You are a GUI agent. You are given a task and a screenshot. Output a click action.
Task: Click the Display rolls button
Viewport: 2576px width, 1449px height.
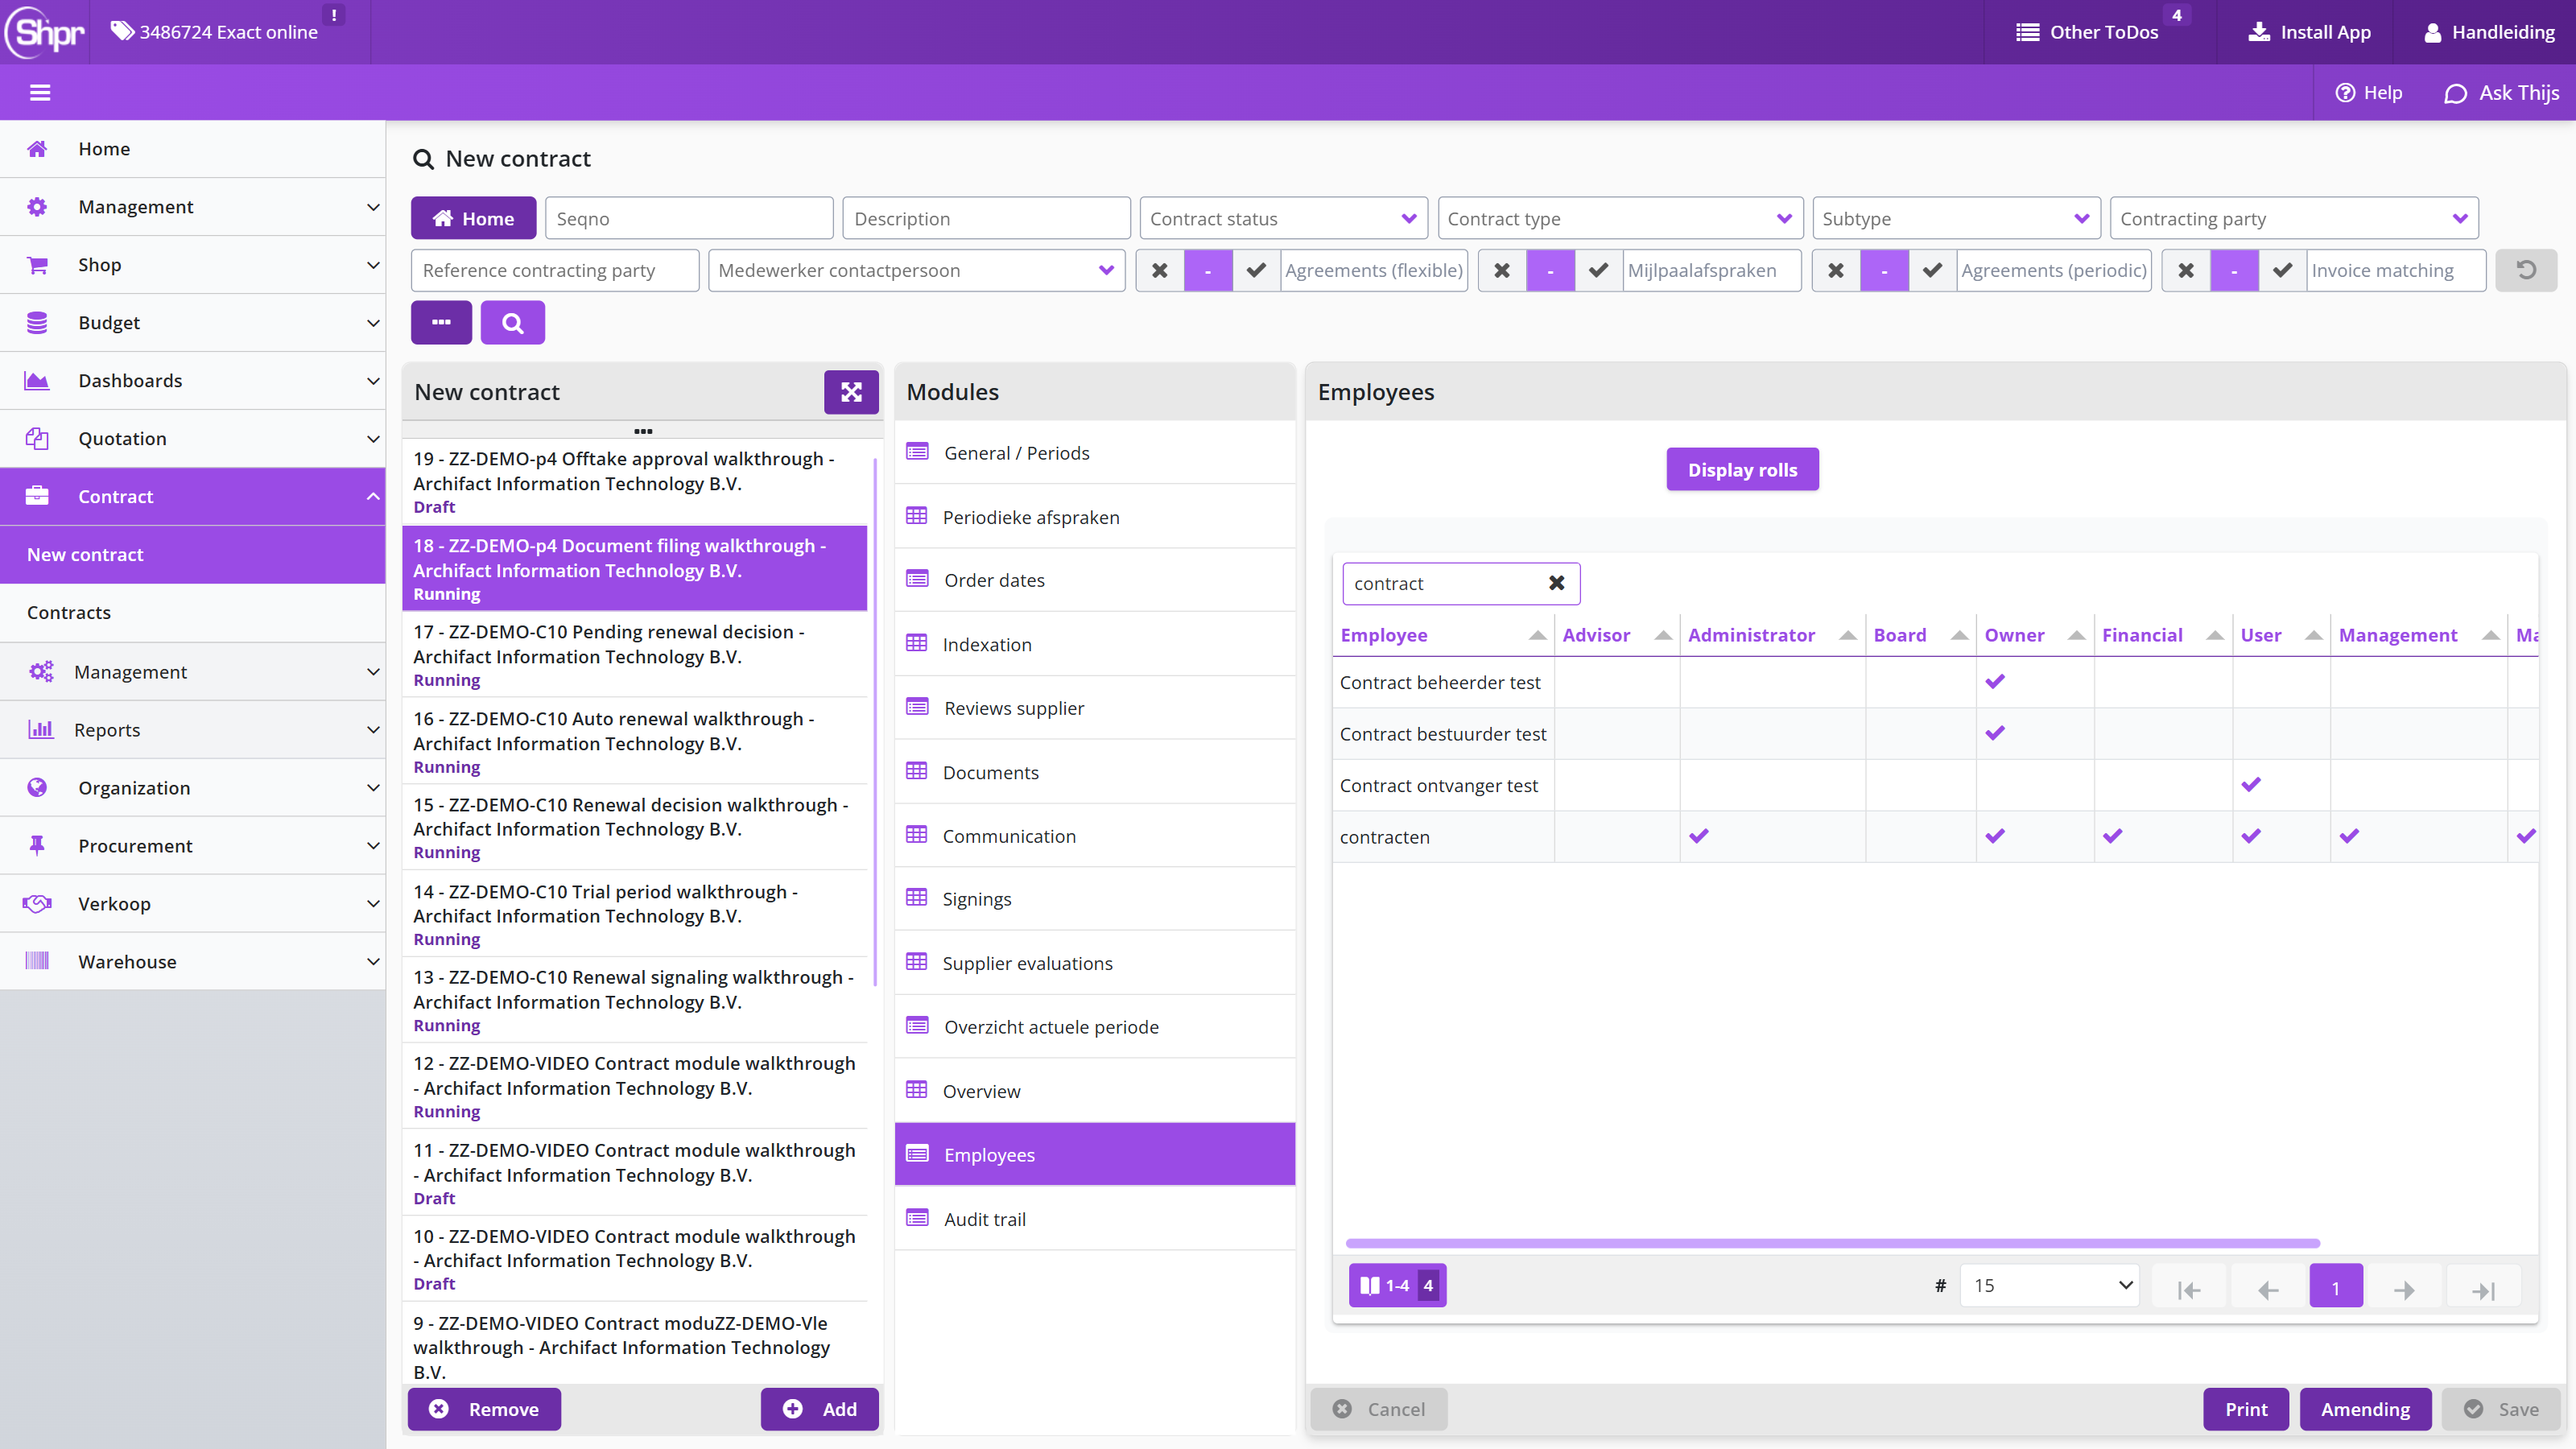point(1742,469)
